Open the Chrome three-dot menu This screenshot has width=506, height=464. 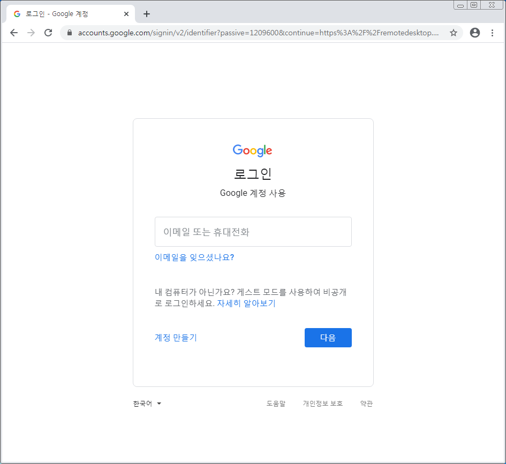[492, 33]
